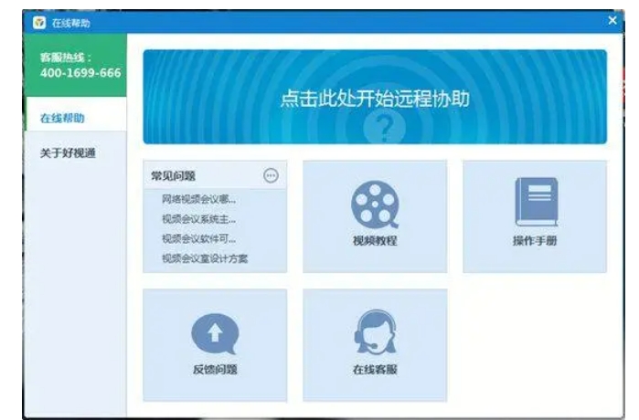Click the 反馈问题 label

tap(215, 369)
